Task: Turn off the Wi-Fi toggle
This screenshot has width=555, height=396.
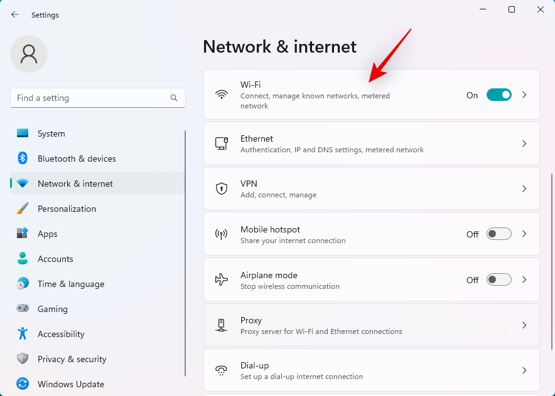Action: 499,95
